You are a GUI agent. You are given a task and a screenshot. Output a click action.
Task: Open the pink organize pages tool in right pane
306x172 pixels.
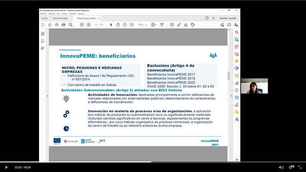tap(237, 47)
